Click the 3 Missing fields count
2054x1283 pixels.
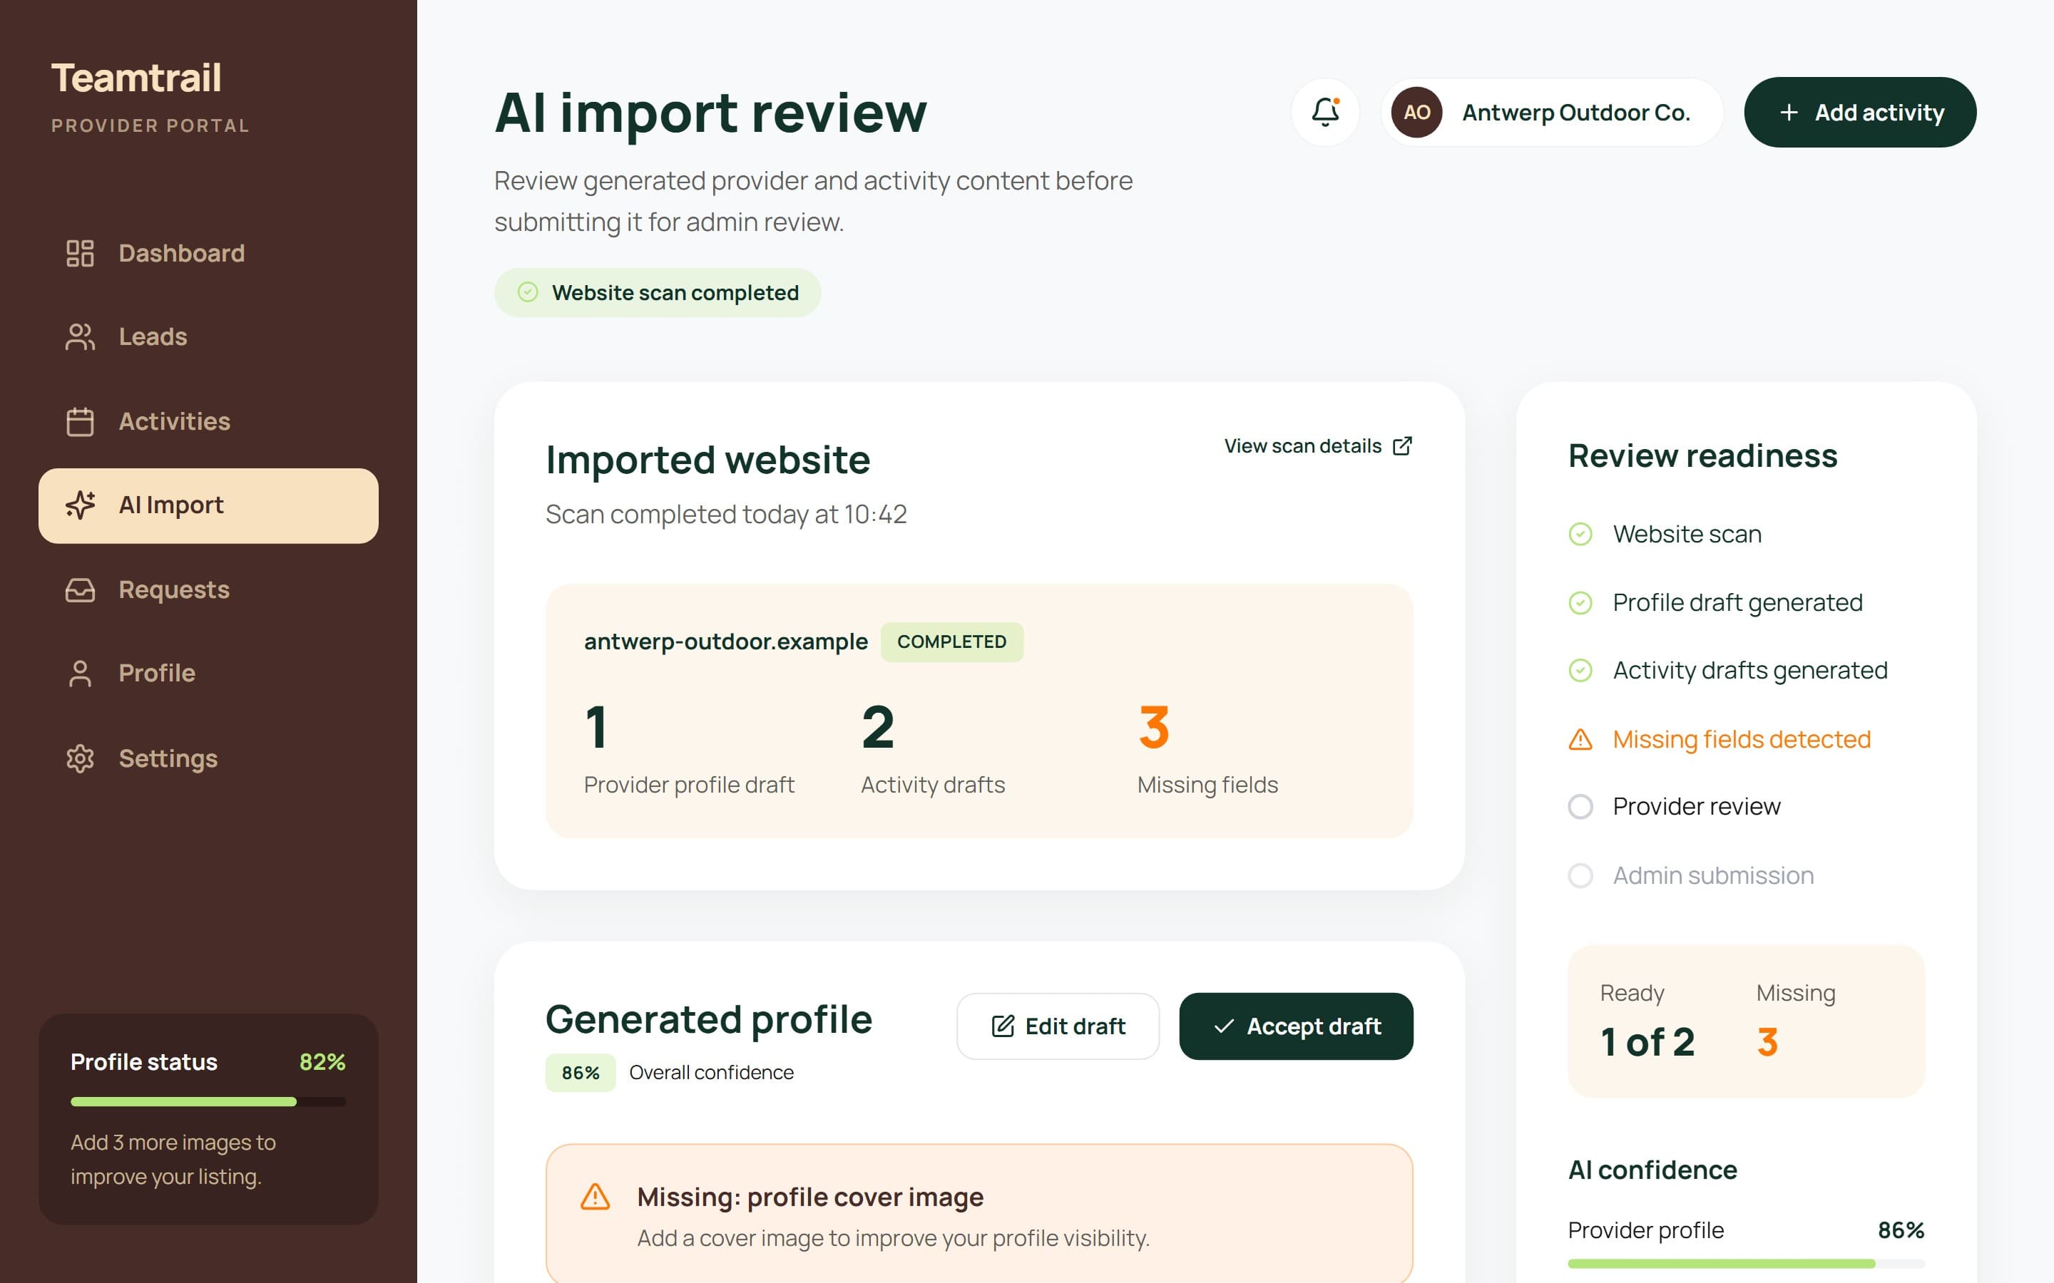[1153, 727]
